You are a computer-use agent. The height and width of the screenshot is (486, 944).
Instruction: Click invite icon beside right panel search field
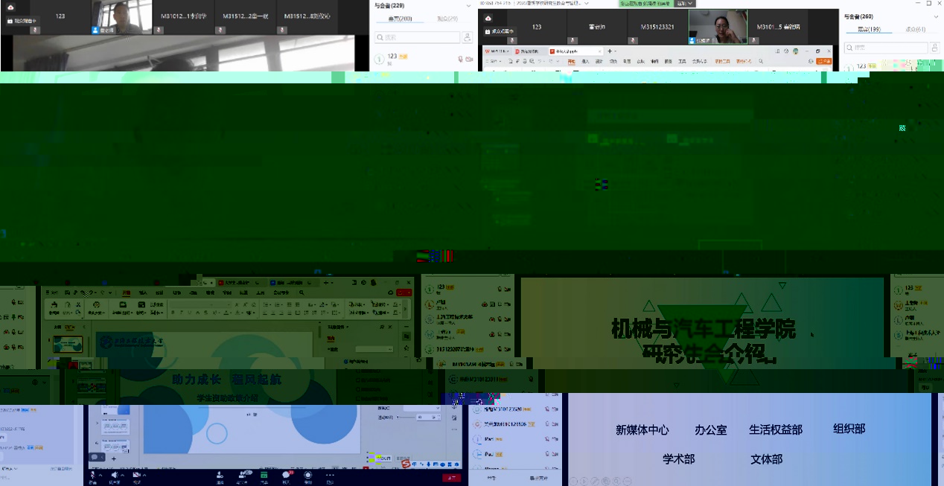[x=934, y=47]
